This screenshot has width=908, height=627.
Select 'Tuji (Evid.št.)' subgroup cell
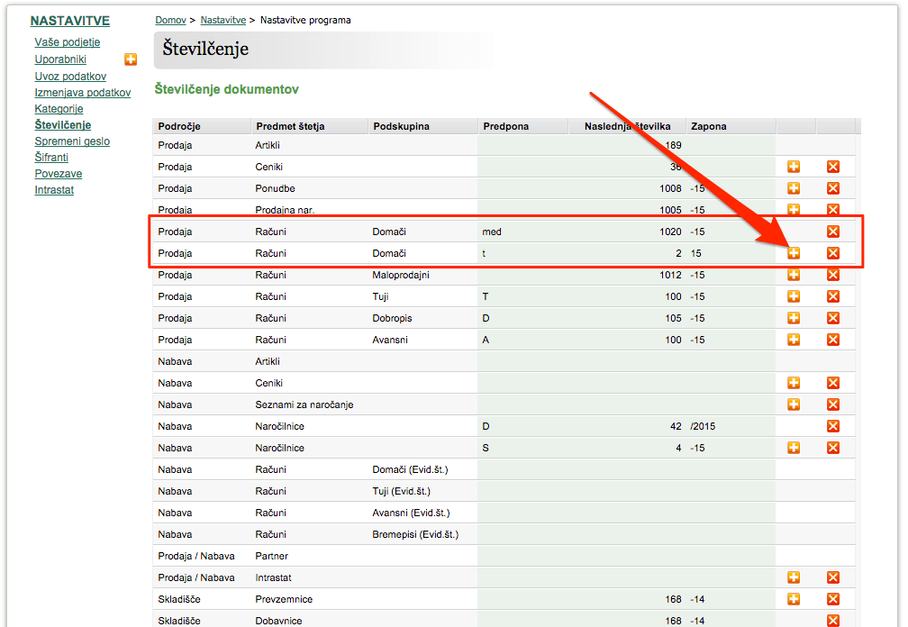point(402,491)
